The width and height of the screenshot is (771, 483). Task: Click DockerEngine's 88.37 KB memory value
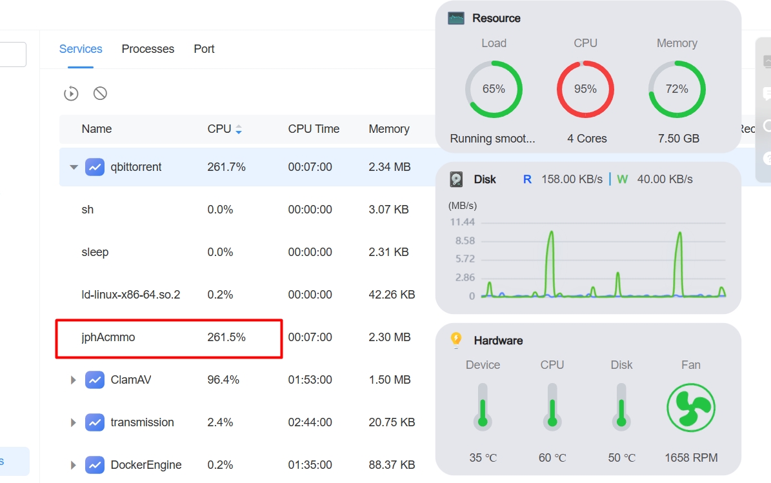coord(392,465)
